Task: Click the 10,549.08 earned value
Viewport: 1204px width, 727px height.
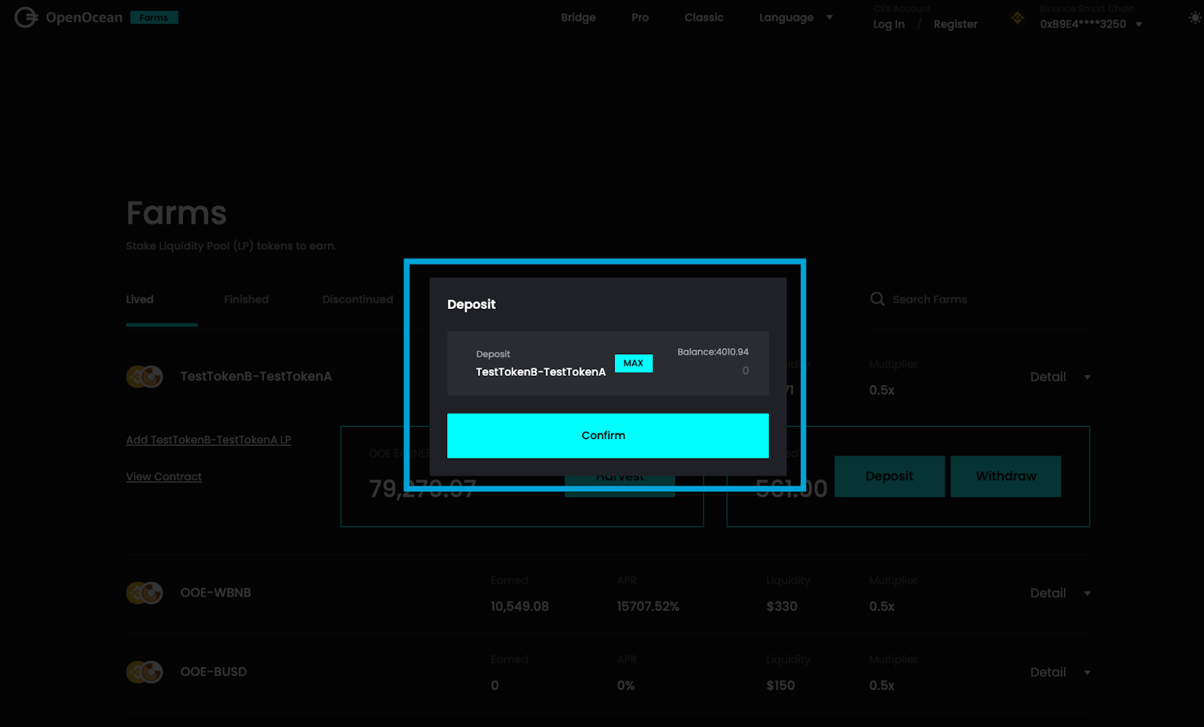Action: [520, 607]
